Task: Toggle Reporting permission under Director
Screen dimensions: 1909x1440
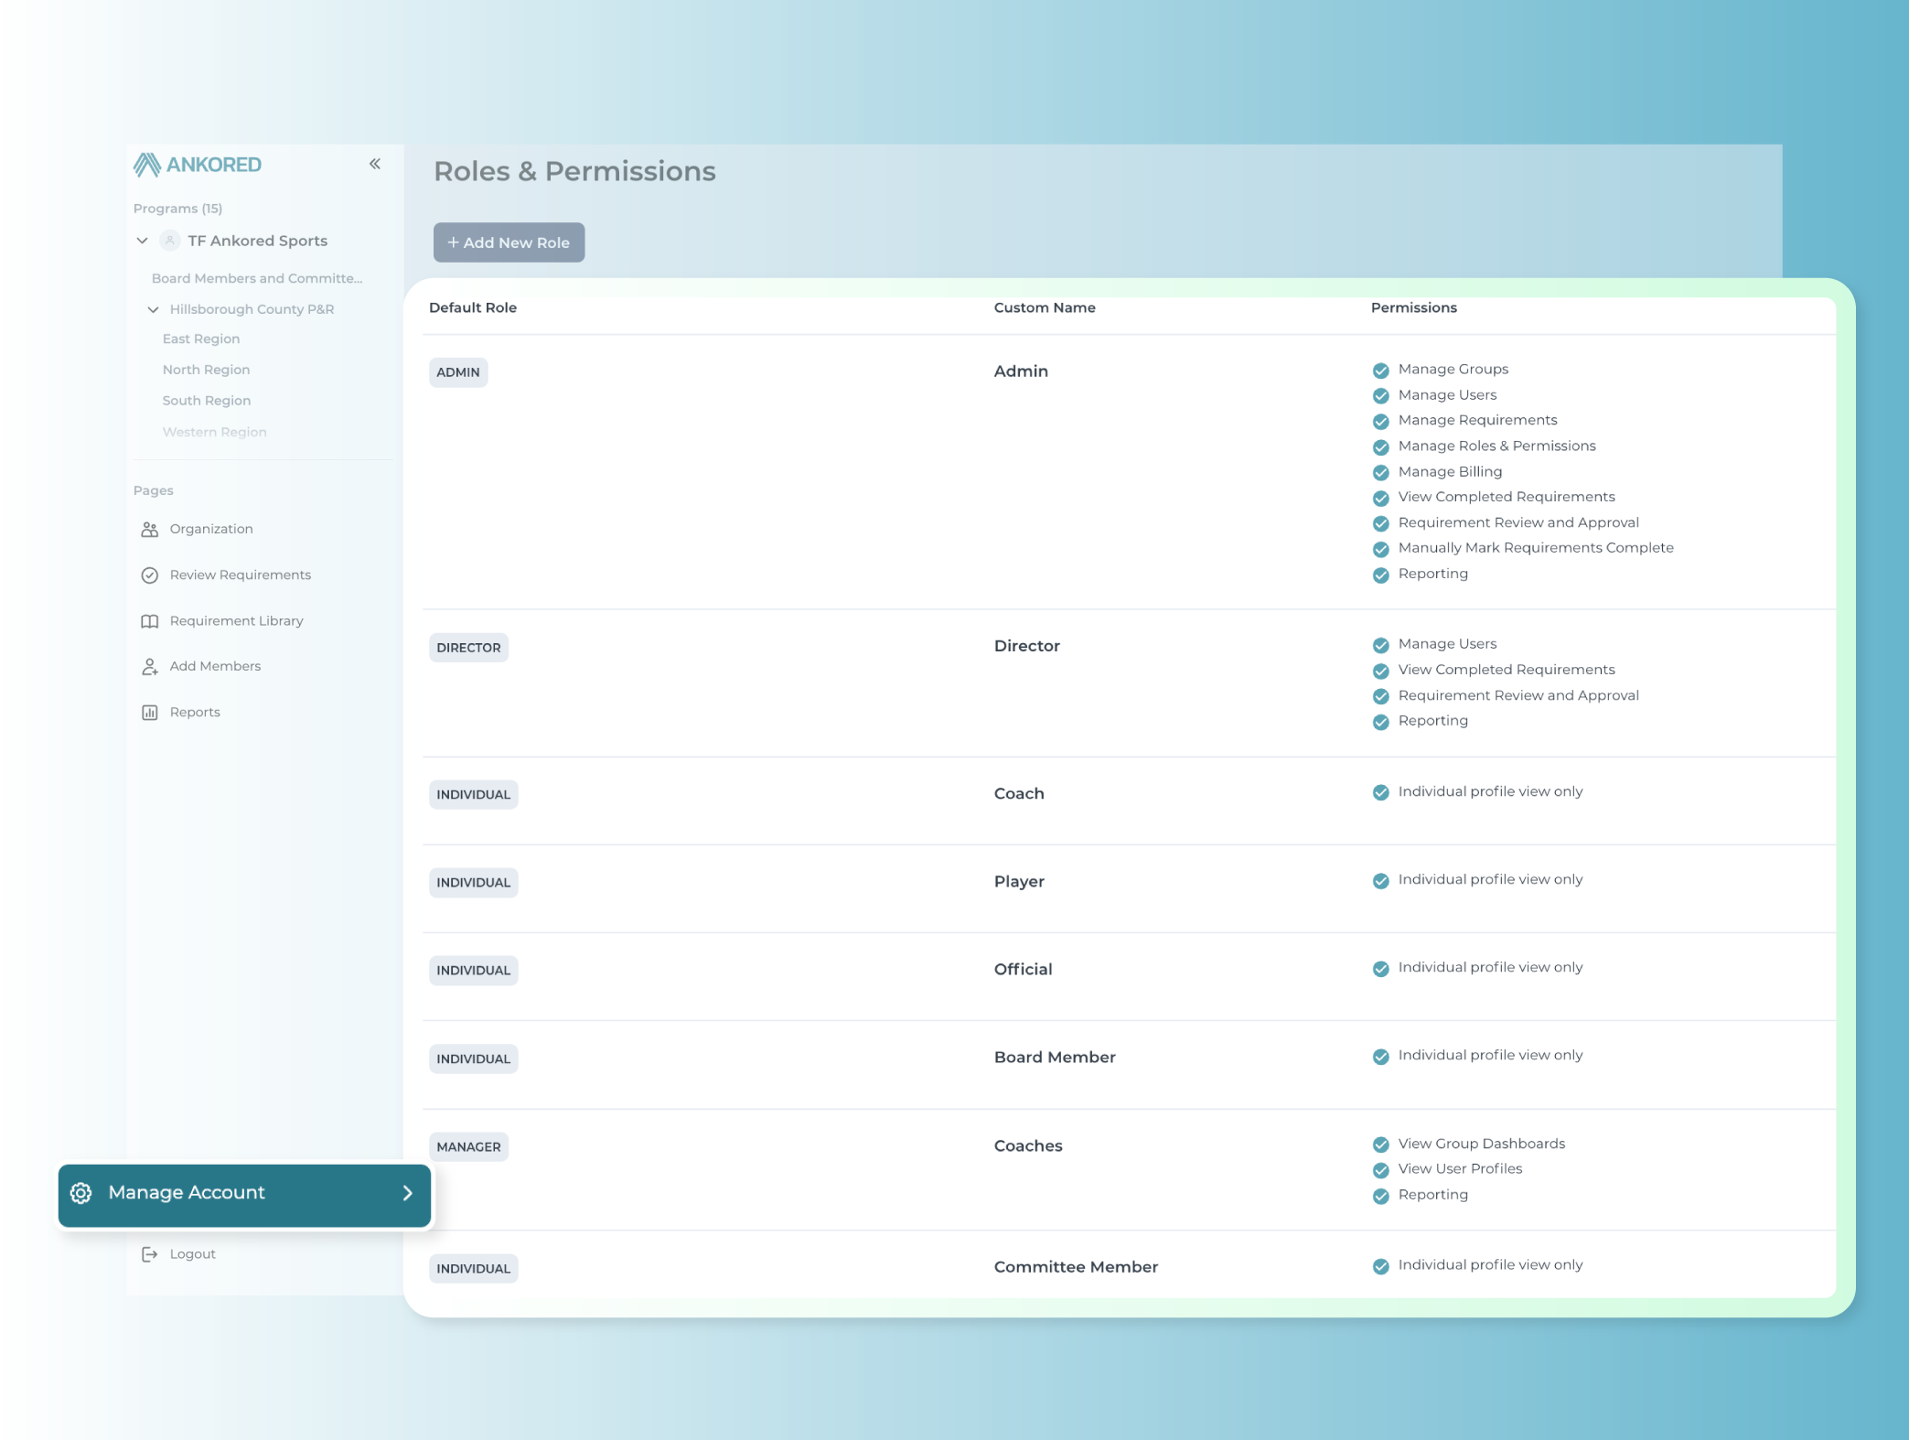Action: (1379, 722)
